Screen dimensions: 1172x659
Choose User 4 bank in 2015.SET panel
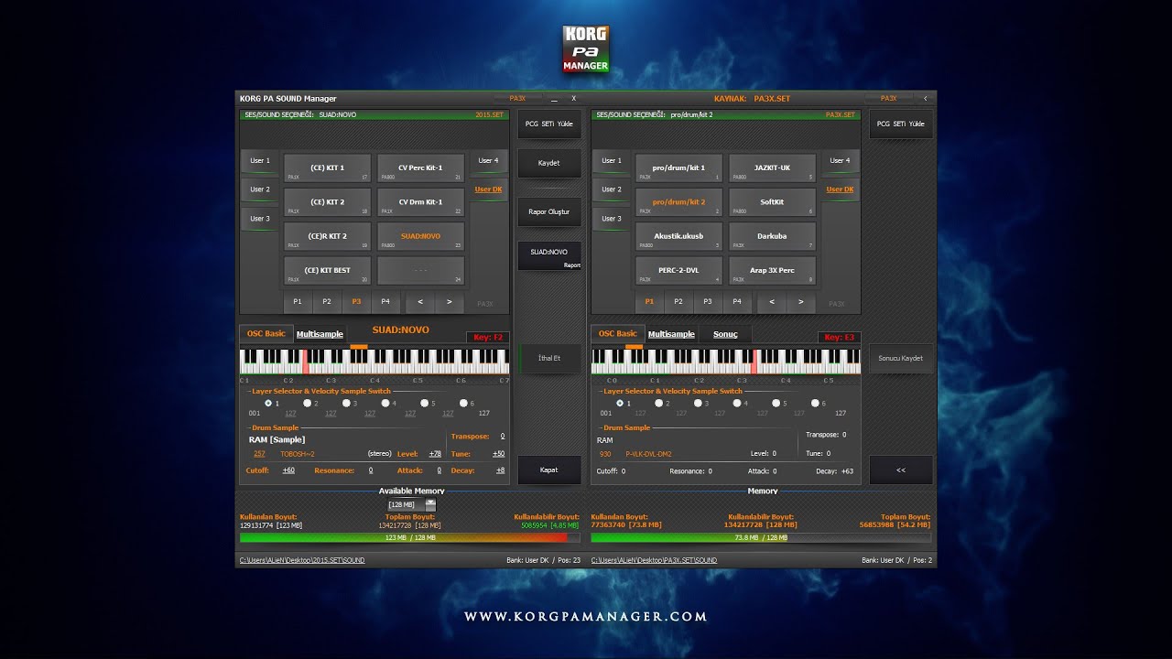(488, 161)
